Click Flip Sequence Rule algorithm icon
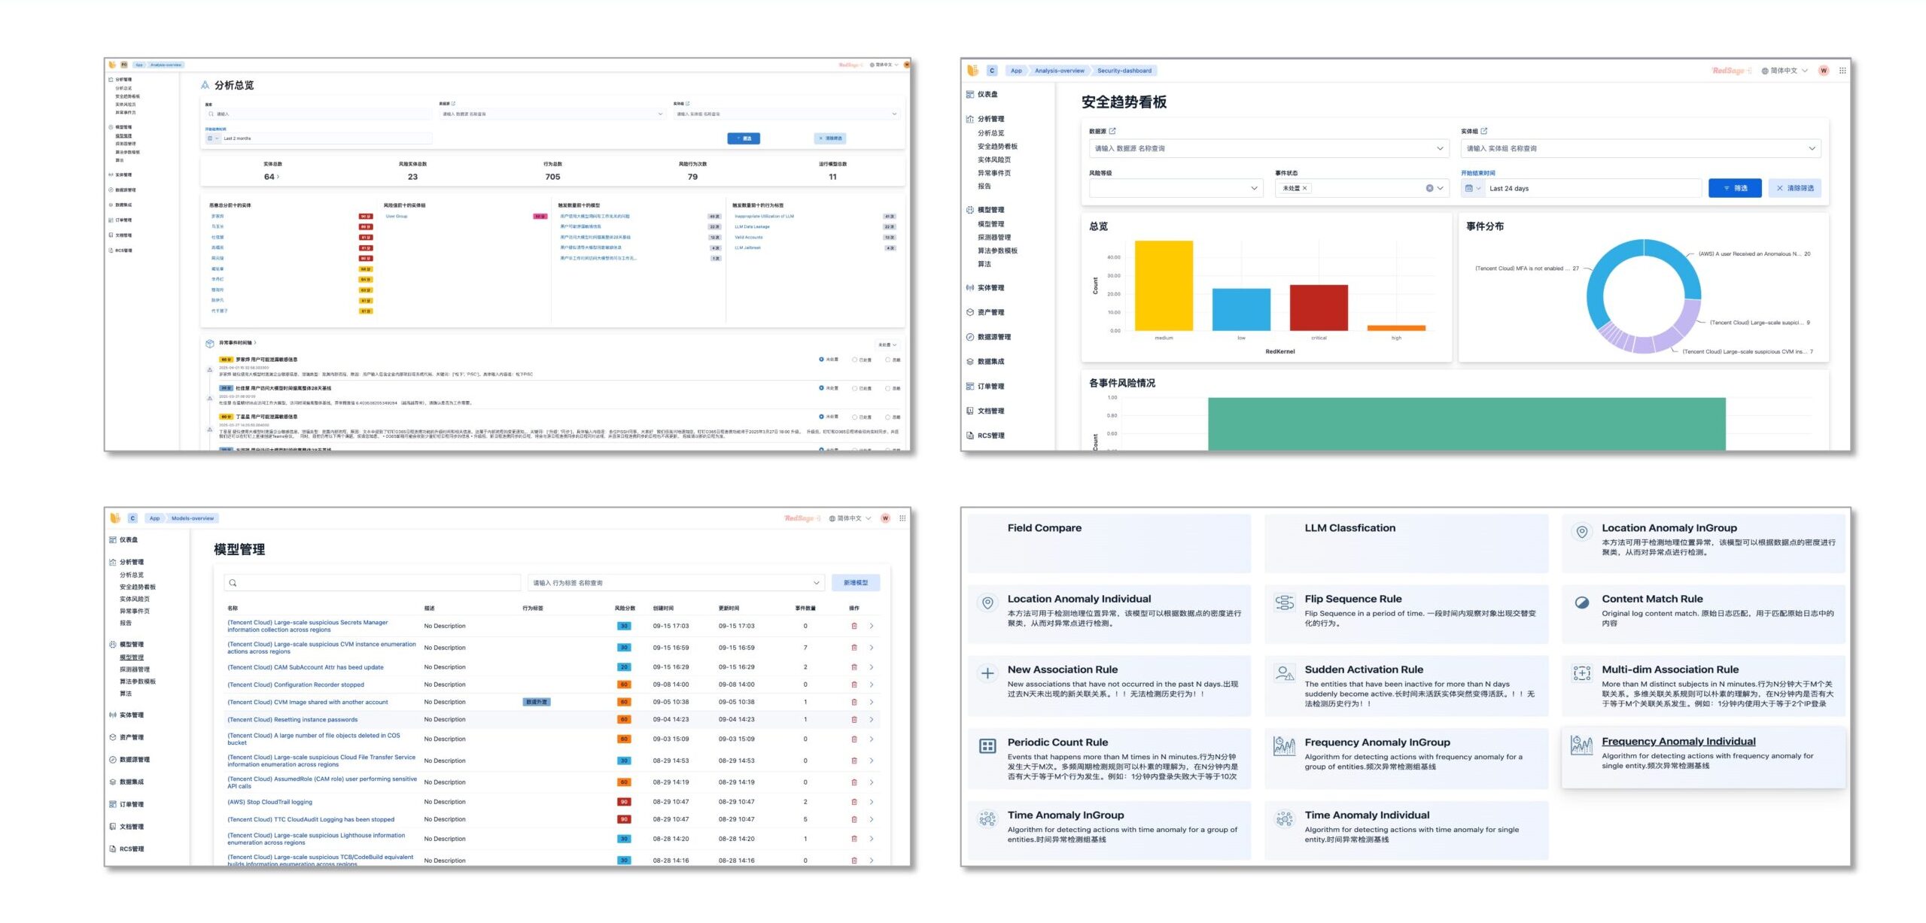This screenshot has width=1926, height=923. 1284,603
